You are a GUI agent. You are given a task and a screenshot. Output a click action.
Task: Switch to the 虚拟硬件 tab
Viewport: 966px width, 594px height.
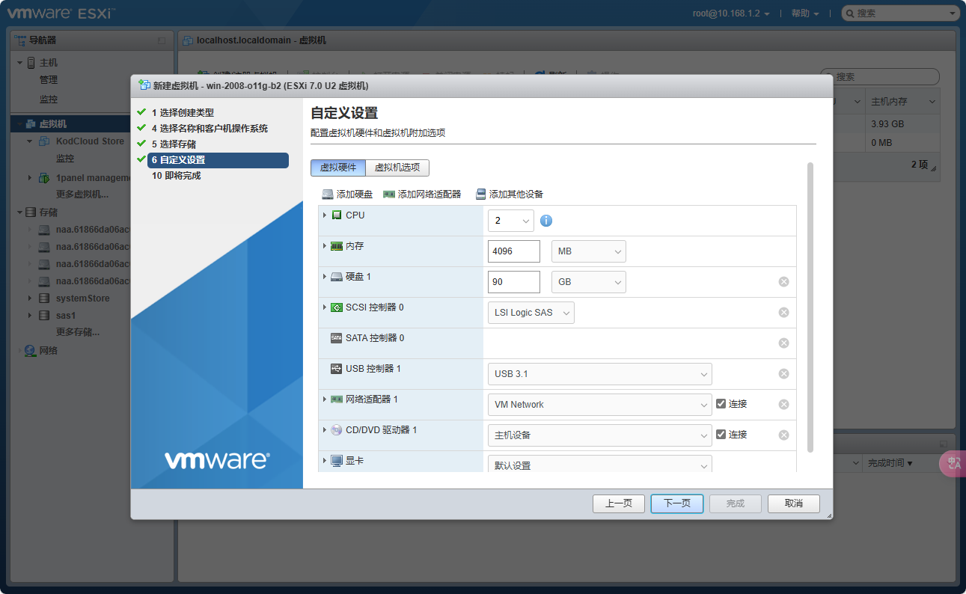[338, 168]
